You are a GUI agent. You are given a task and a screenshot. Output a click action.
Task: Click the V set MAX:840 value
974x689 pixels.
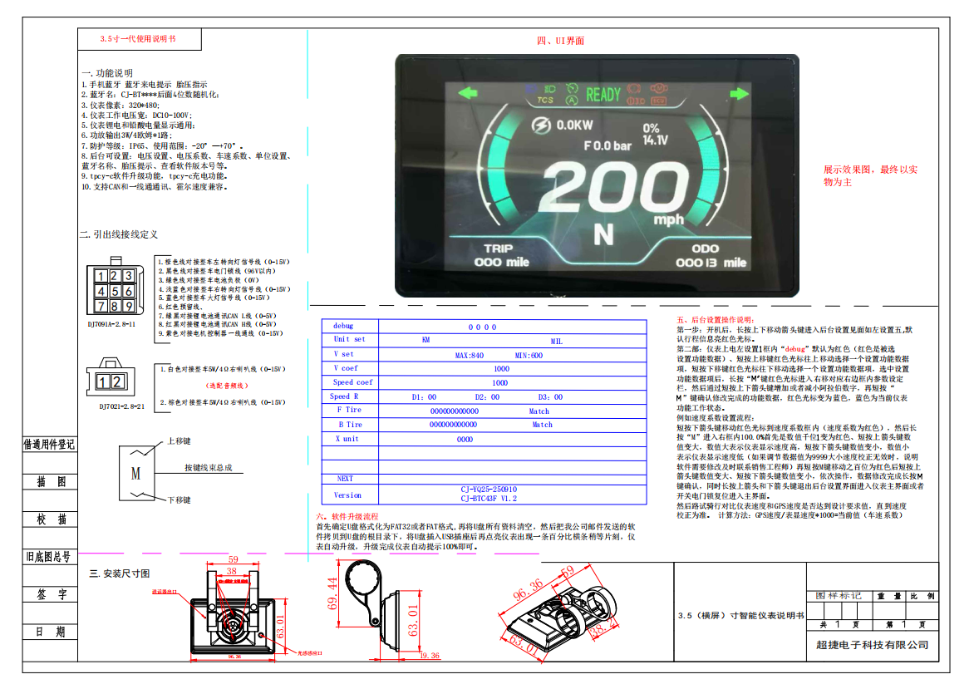pos(470,355)
